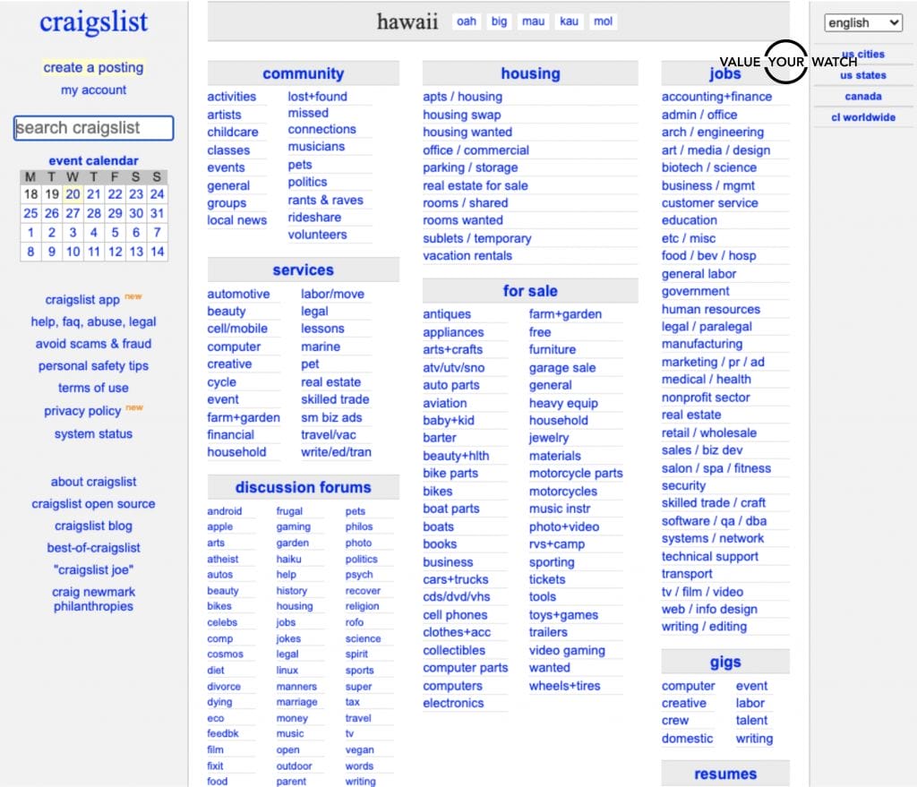Image resolution: width=917 pixels, height=787 pixels.
Task: Click the Value Your Watch logo
Action: click(x=787, y=62)
